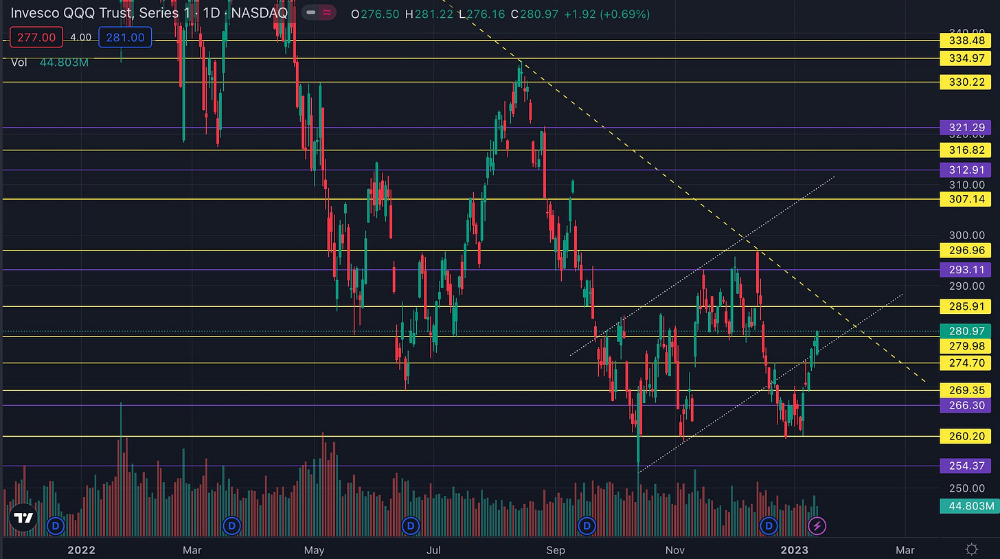This screenshot has width=1000, height=559.
Task: Click the red 277.00 sell button
Action: (x=36, y=38)
